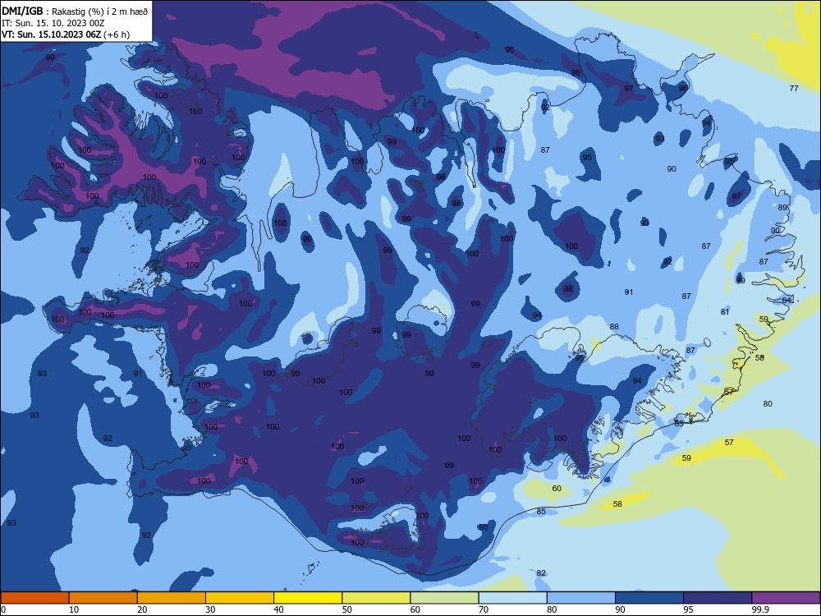Pick the 60–70 light green legend segment
The height and width of the screenshot is (616, 821).
pos(444,598)
